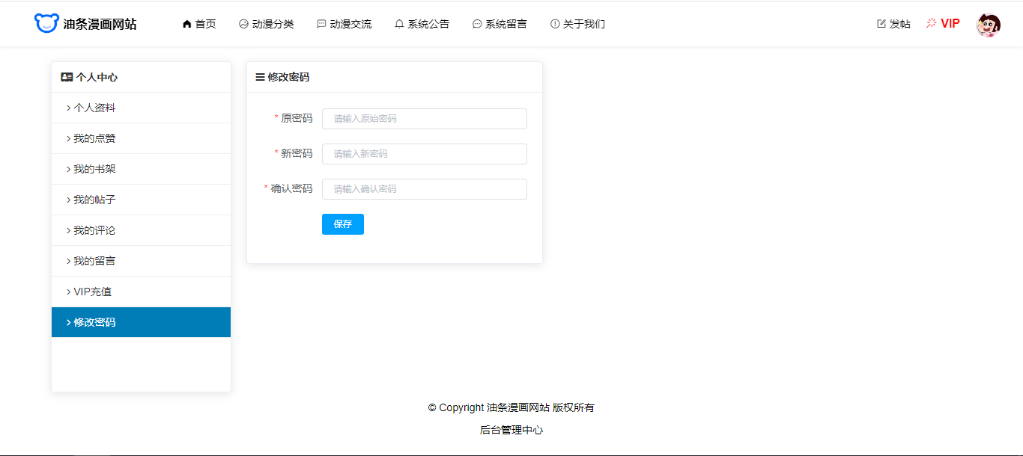1023x456 pixels.
Task: Click the message icon beside 系统留言
Action: coord(477,24)
